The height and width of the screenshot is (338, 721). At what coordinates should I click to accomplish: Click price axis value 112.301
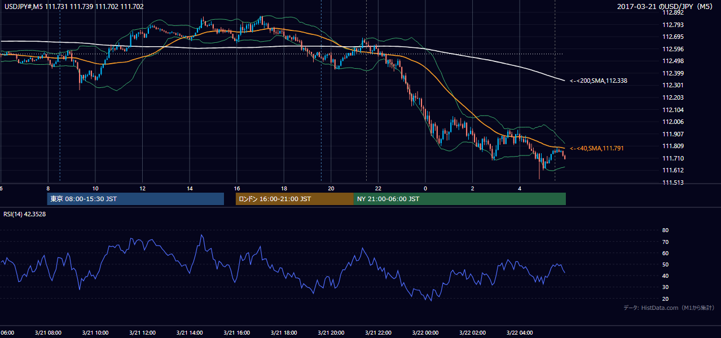[672, 86]
